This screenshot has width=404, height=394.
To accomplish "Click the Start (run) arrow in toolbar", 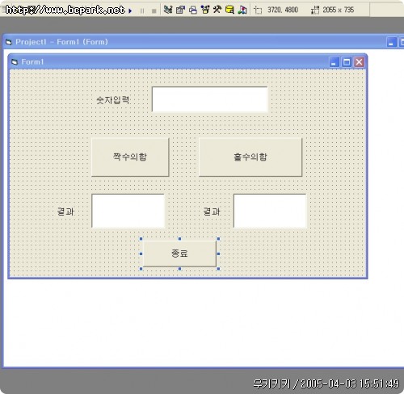I will coord(130,10).
